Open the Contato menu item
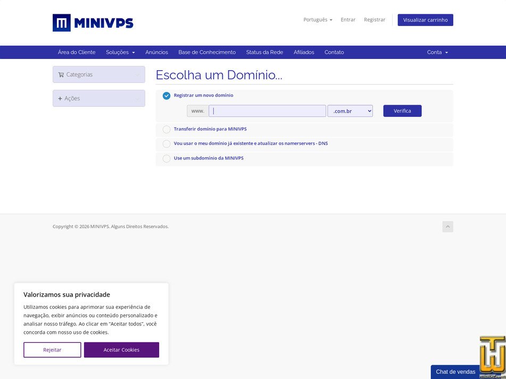506x379 pixels. [334, 52]
